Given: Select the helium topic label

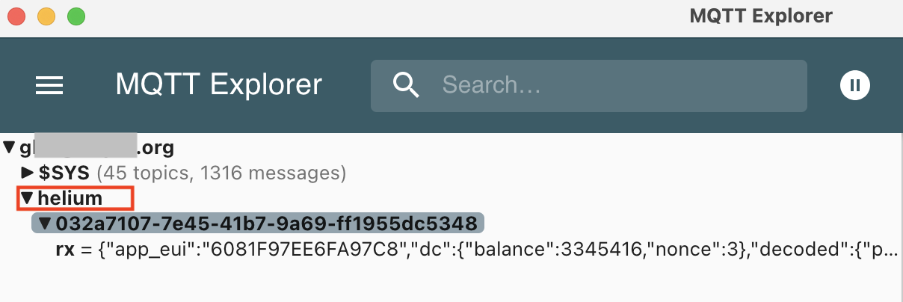Looking at the screenshot, I should [x=70, y=198].
